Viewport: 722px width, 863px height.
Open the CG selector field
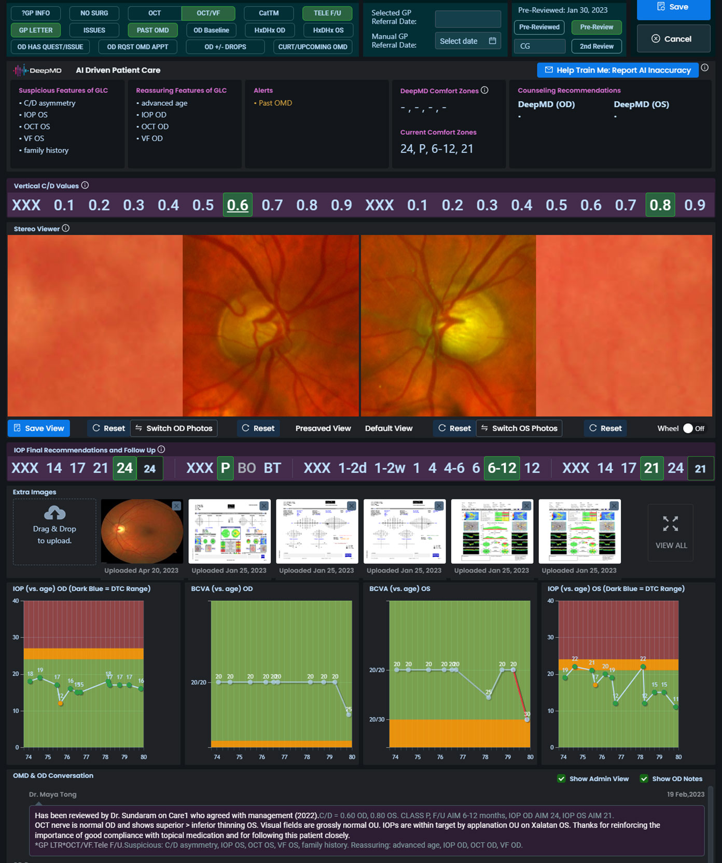pos(539,46)
